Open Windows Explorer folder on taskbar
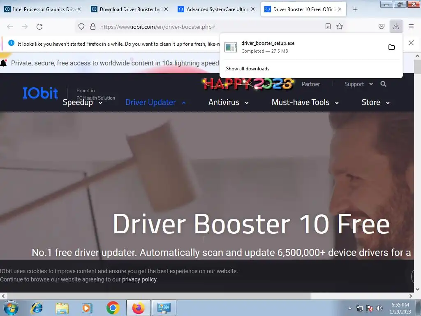Viewport: 421px width, 316px height. click(62, 308)
